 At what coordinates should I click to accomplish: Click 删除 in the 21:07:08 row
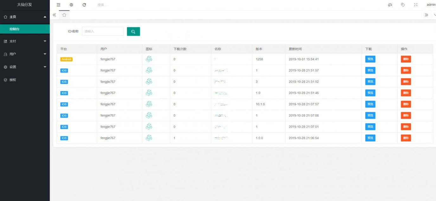point(406,115)
